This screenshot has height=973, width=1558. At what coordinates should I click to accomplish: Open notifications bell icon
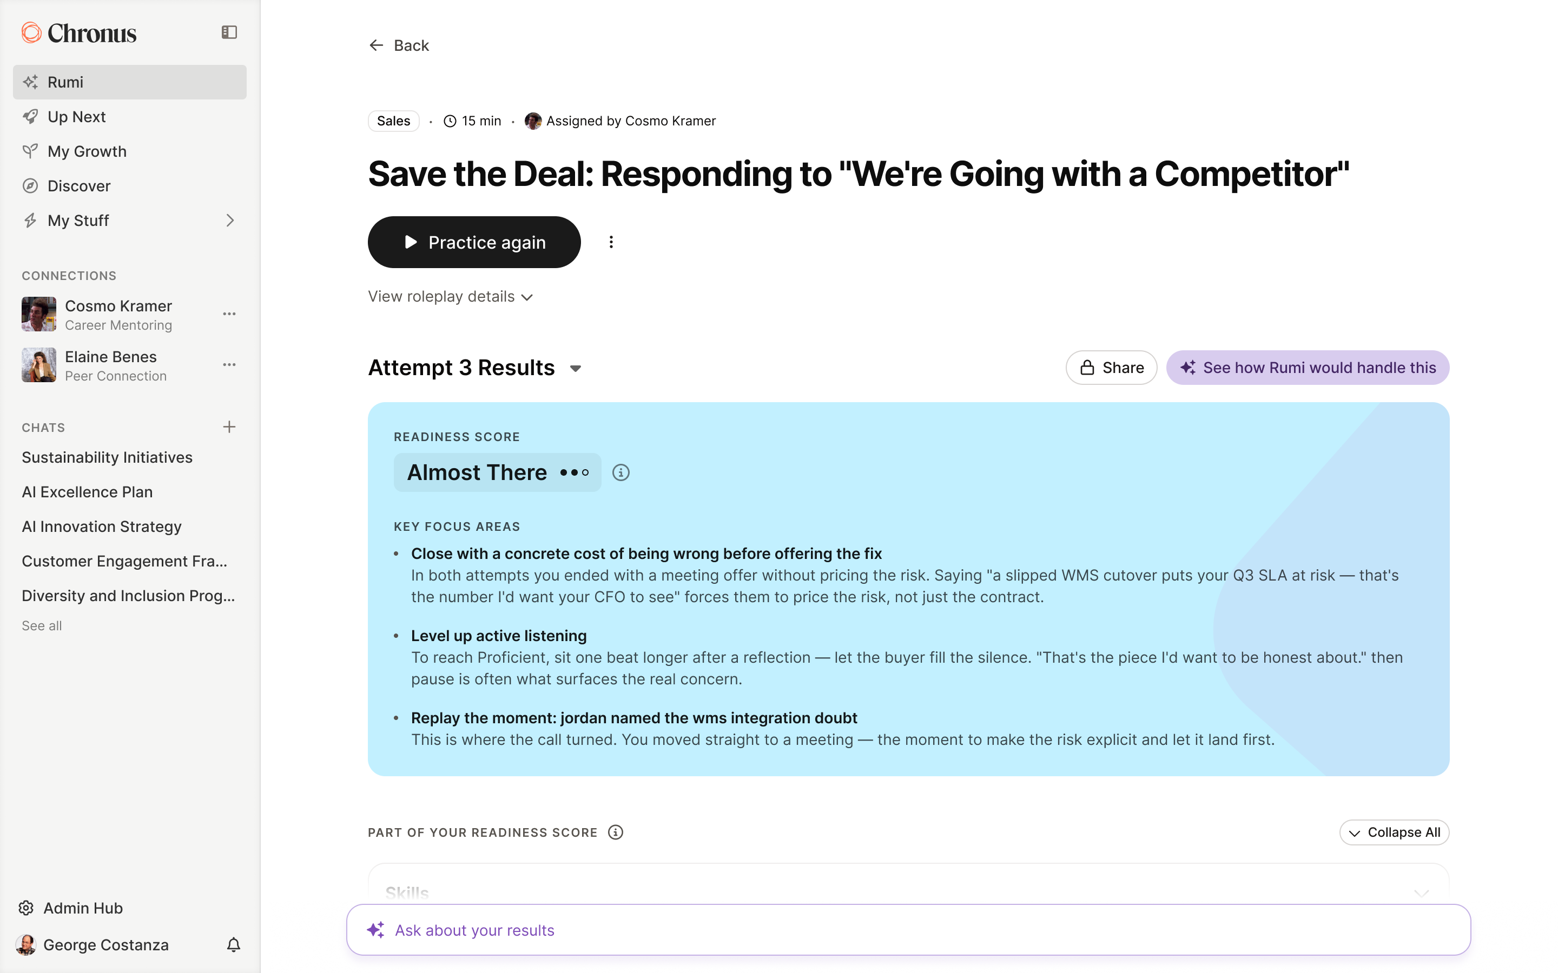[234, 944]
